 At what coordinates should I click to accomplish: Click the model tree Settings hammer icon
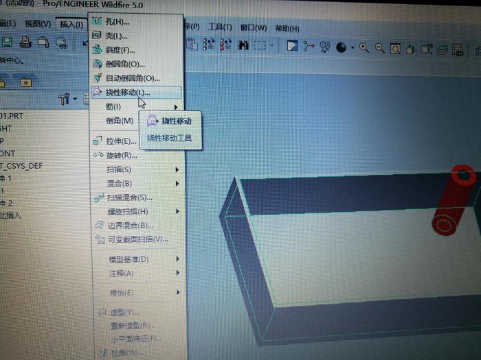click(64, 99)
